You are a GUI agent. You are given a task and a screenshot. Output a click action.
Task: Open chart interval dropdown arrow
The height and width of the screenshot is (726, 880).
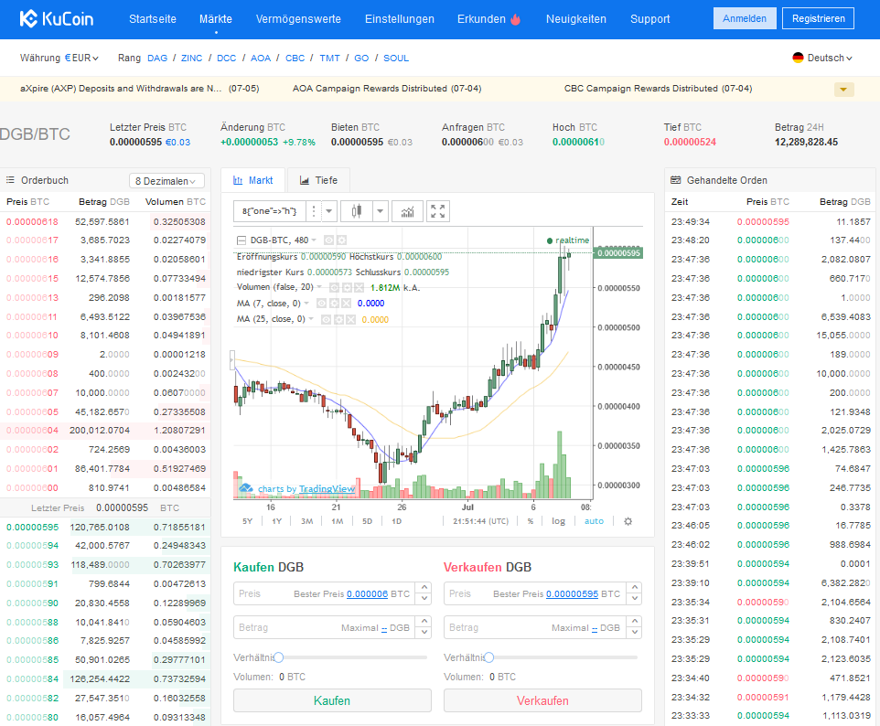pyautogui.click(x=329, y=211)
